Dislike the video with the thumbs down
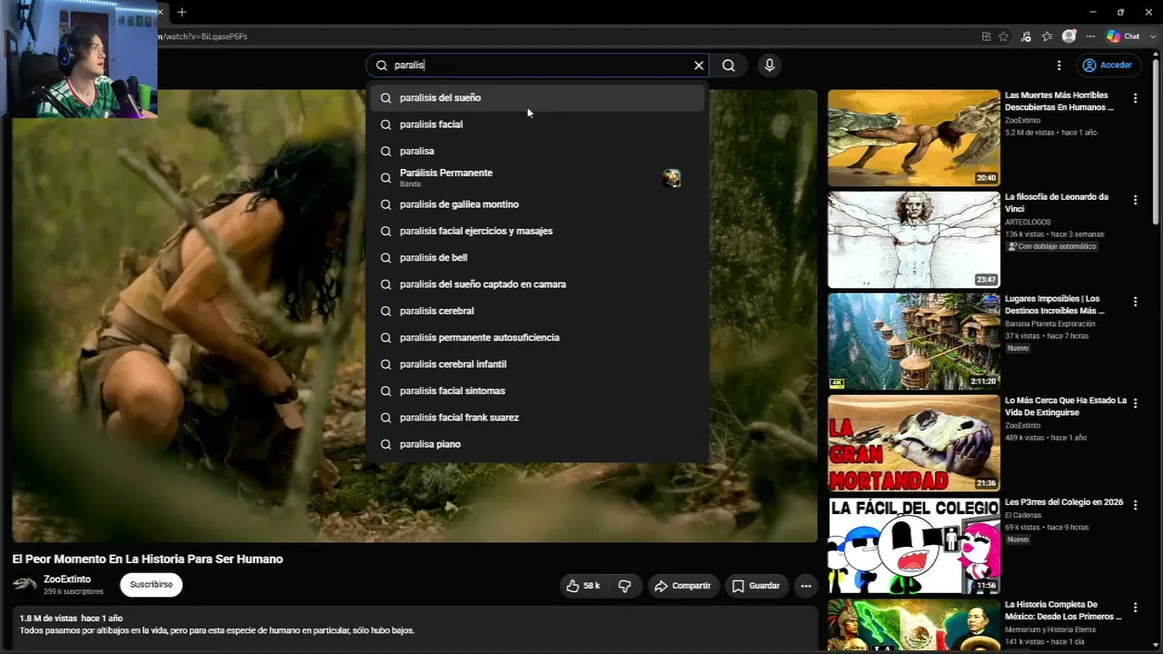 click(625, 586)
